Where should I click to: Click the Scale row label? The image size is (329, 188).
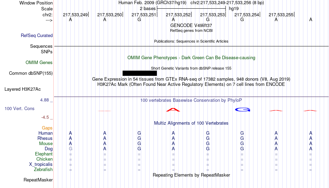point(47,9)
